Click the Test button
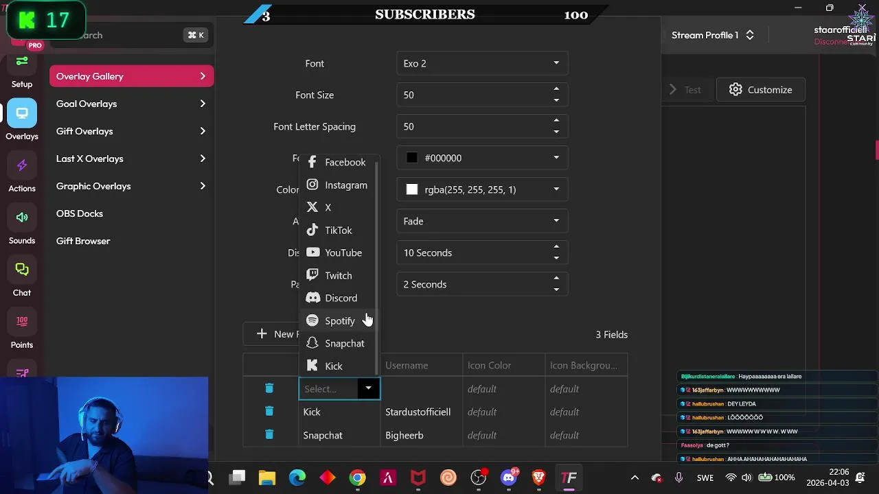Image resolution: width=879 pixels, height=494 pixels. (x=685, y=90)
